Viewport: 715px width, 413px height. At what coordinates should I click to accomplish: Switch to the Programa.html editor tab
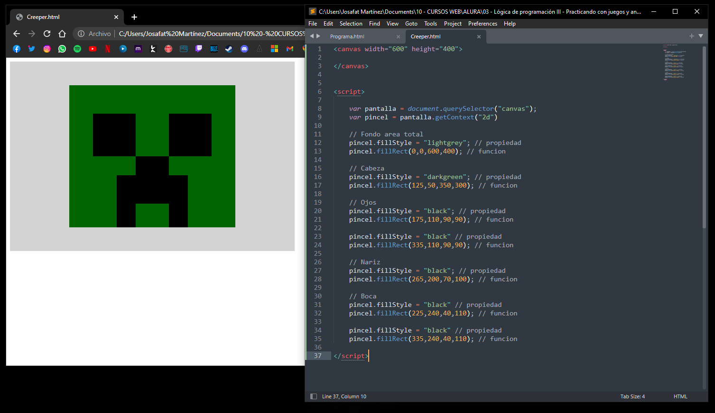[347, 36]
